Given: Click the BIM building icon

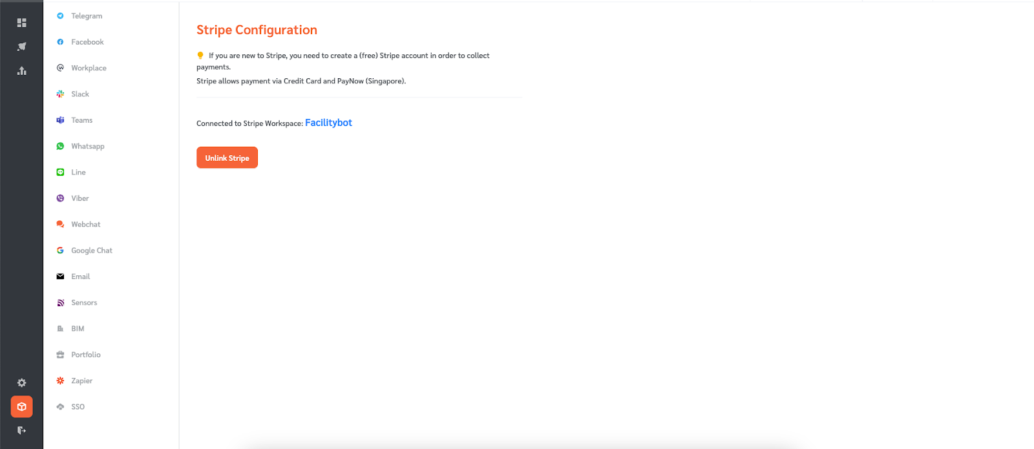Looking at the screenshot, I should click(x=60, y=328).
